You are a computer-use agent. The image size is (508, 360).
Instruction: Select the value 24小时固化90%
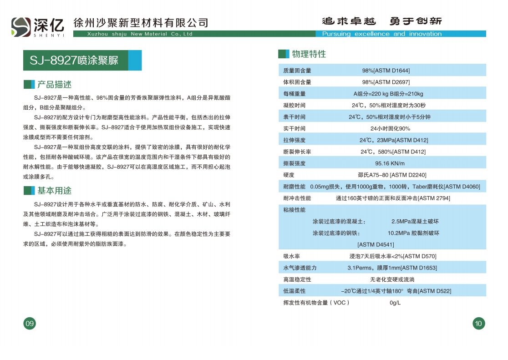click(390, 129)
